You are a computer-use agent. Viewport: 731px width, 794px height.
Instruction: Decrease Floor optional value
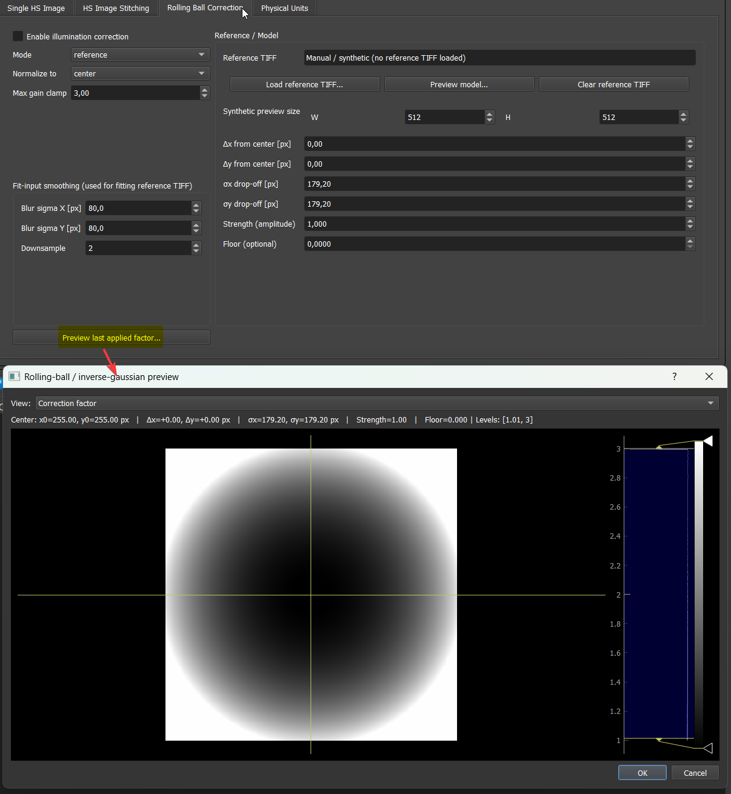690,247
